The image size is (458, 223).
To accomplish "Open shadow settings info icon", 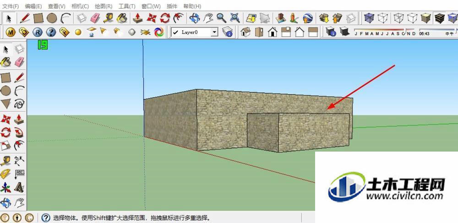I will point(331,32).
